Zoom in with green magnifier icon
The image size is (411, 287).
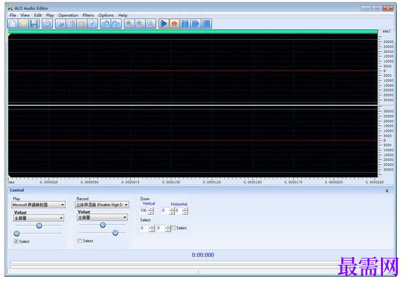(x=129, y=24)
